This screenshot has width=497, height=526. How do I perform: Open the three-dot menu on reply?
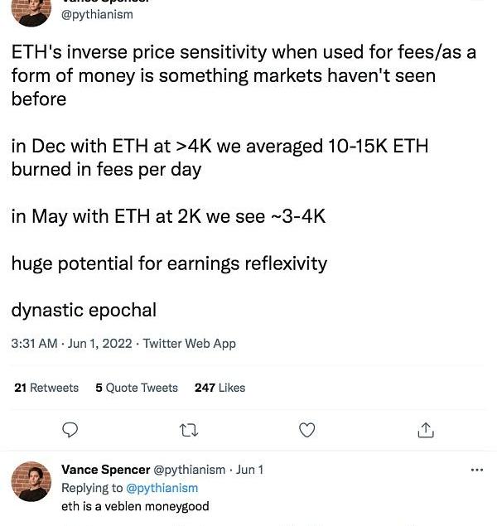476,470
